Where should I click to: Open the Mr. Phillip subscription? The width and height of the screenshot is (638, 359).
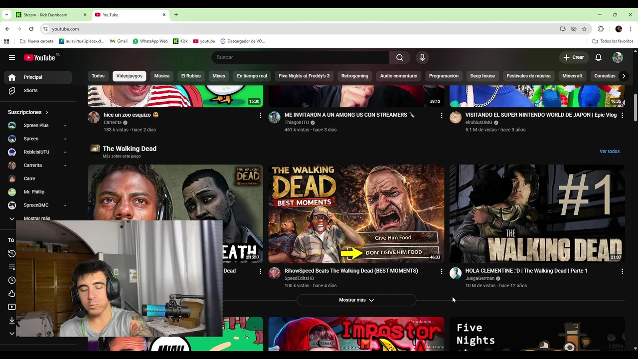tap(38, 192)
